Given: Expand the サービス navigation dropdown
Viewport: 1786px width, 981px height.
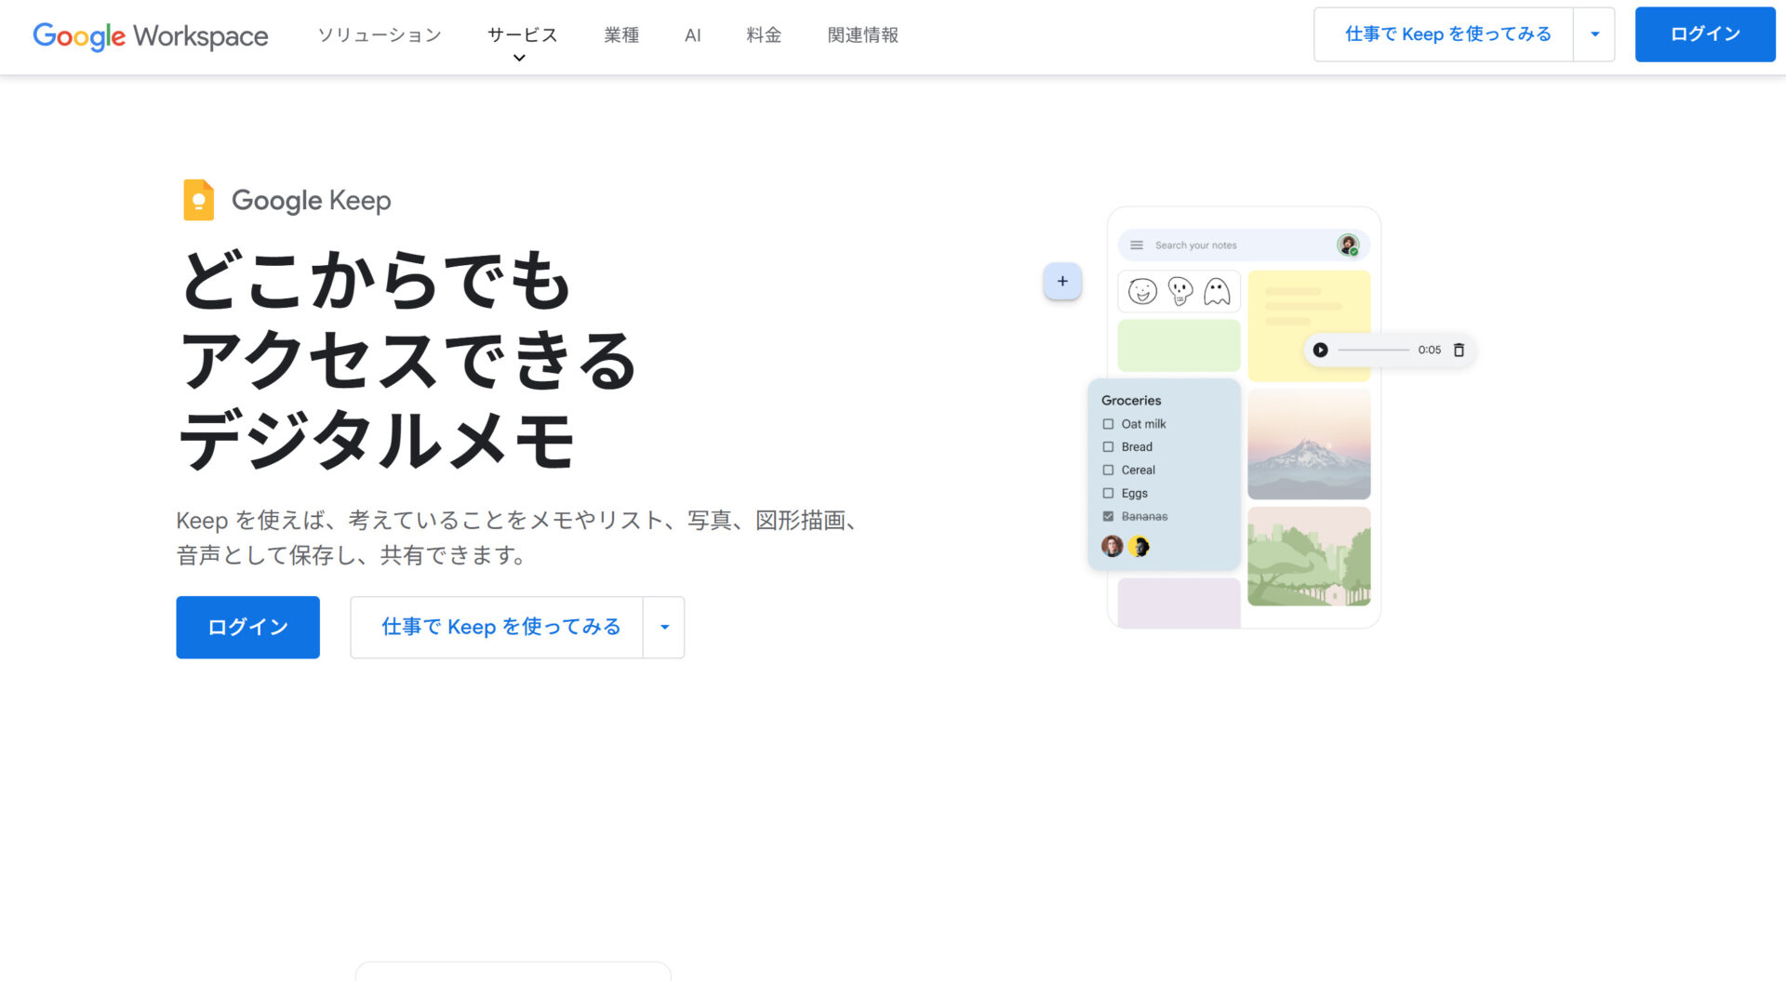Looking at the screenshot, I should [520, 35].
